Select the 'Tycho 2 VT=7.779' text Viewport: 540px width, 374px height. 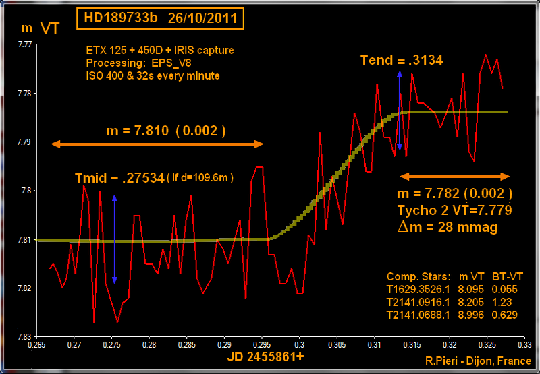coord(454,210)
